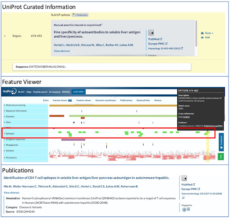Open the PubMed evidence link in the epitope tooltip
Screen dimensions: 231x219
coord(208,126)
